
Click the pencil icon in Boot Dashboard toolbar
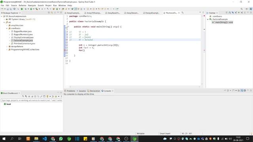pyautogui.click(x=41, y=96)
